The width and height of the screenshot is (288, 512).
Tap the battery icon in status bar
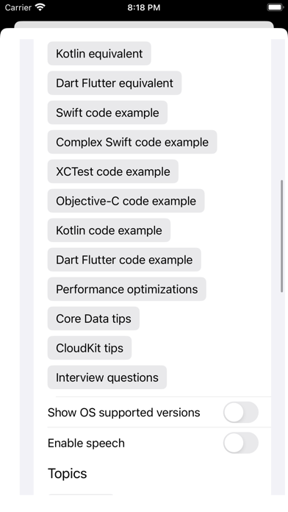pyautogui.click(x=276, y=7)
